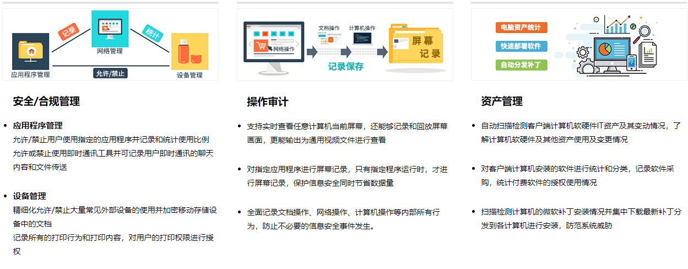
Task: Click the 计算机操作 laptop icon
Action: pyautogui.click(x=362, y=38)
